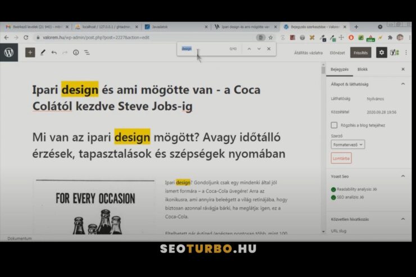Click the Előnézet preview button
Image resolution: width=416 pixels, height=277 pixels.
(337, 53)
